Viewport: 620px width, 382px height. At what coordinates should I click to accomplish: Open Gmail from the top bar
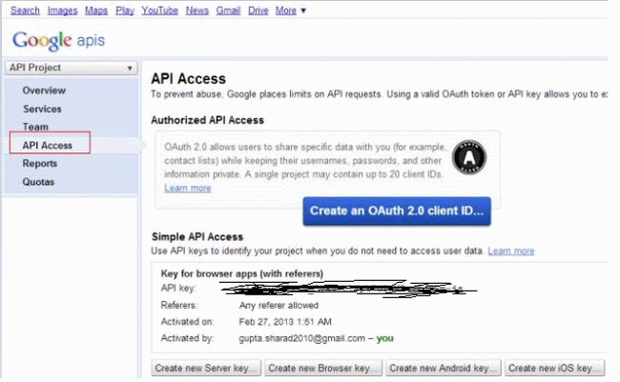(x=228, y=10)
